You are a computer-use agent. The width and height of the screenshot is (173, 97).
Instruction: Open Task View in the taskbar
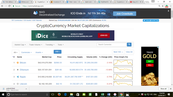[53, 95]
